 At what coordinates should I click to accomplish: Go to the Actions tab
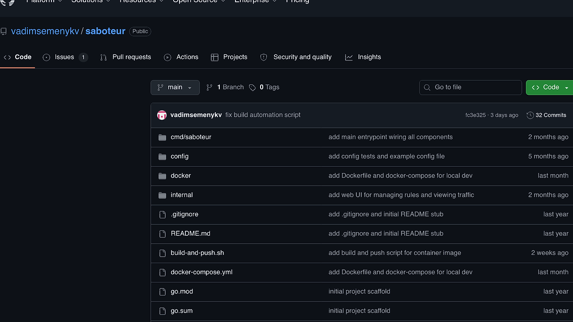[181, 57]
